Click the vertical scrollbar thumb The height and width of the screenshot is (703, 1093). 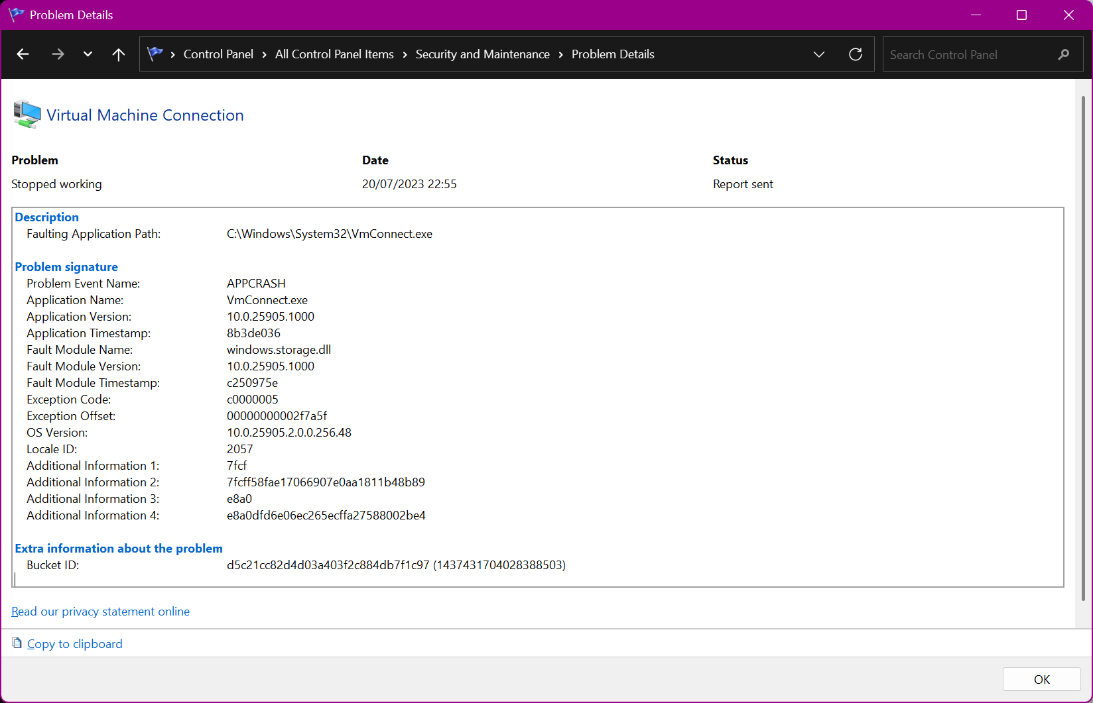(1084, 349)
